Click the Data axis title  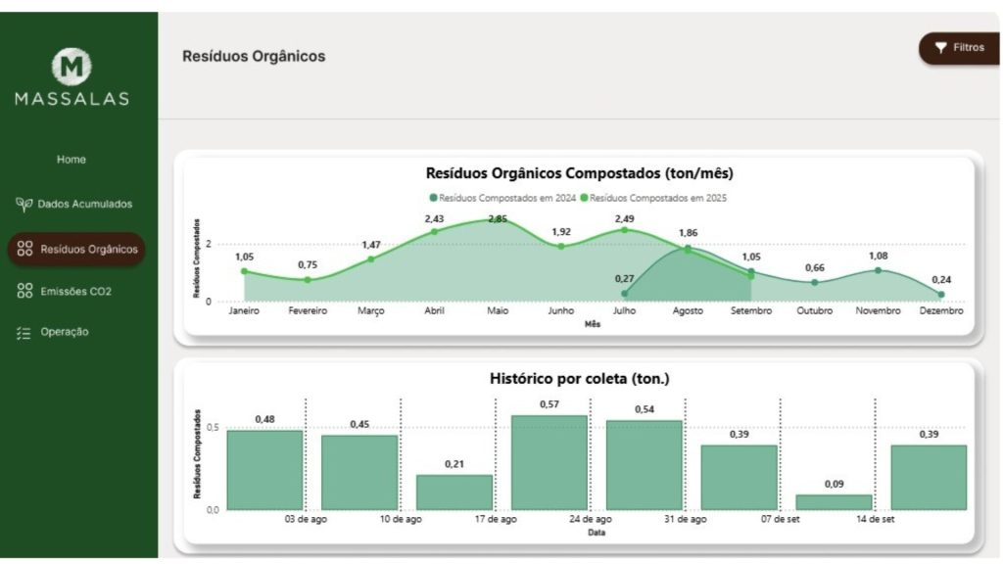click(x=597, y=532)
